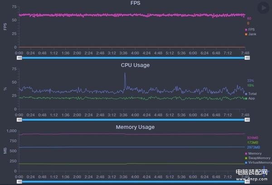
Task: Click the CPU Usage right range handle
Action: (x=247, y=120)
